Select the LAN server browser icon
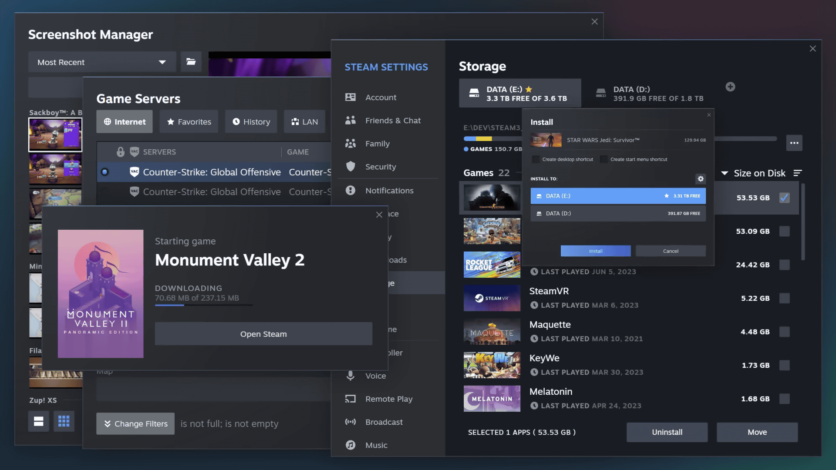The image size is (836, 470). pyautogui.click(x=295, y=121)
